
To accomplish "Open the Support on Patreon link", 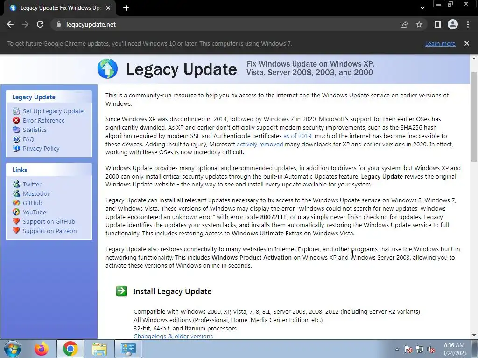I will pyautogui.click(x=49, y=231).
